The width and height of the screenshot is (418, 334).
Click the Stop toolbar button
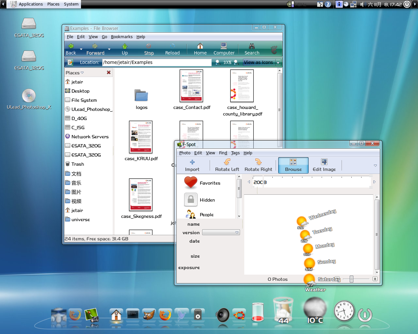coord(149,49)
